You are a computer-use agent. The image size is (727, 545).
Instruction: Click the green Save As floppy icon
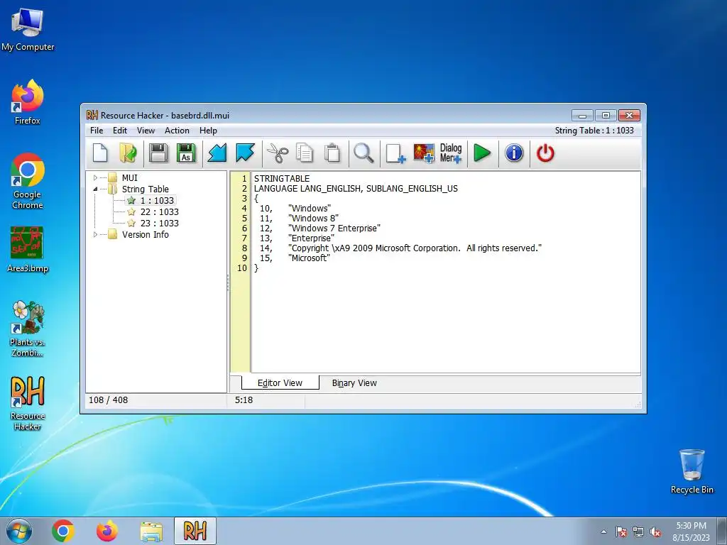pos(187,153)
